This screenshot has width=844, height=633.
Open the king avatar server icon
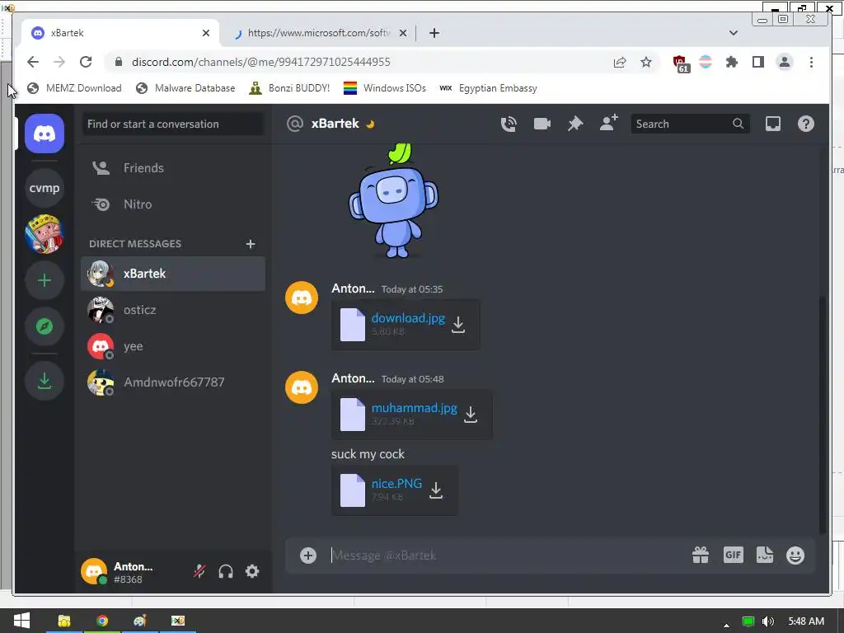coord(45,234)
